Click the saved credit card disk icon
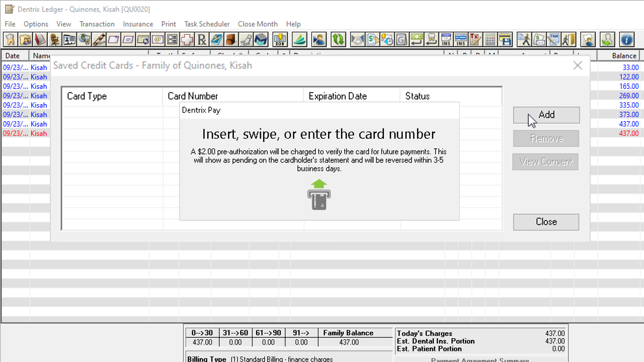 (505, 39)
